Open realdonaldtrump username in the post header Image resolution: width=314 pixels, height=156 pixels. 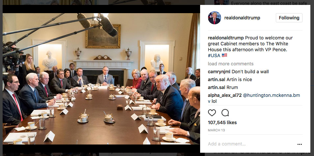tap(242, 18)
